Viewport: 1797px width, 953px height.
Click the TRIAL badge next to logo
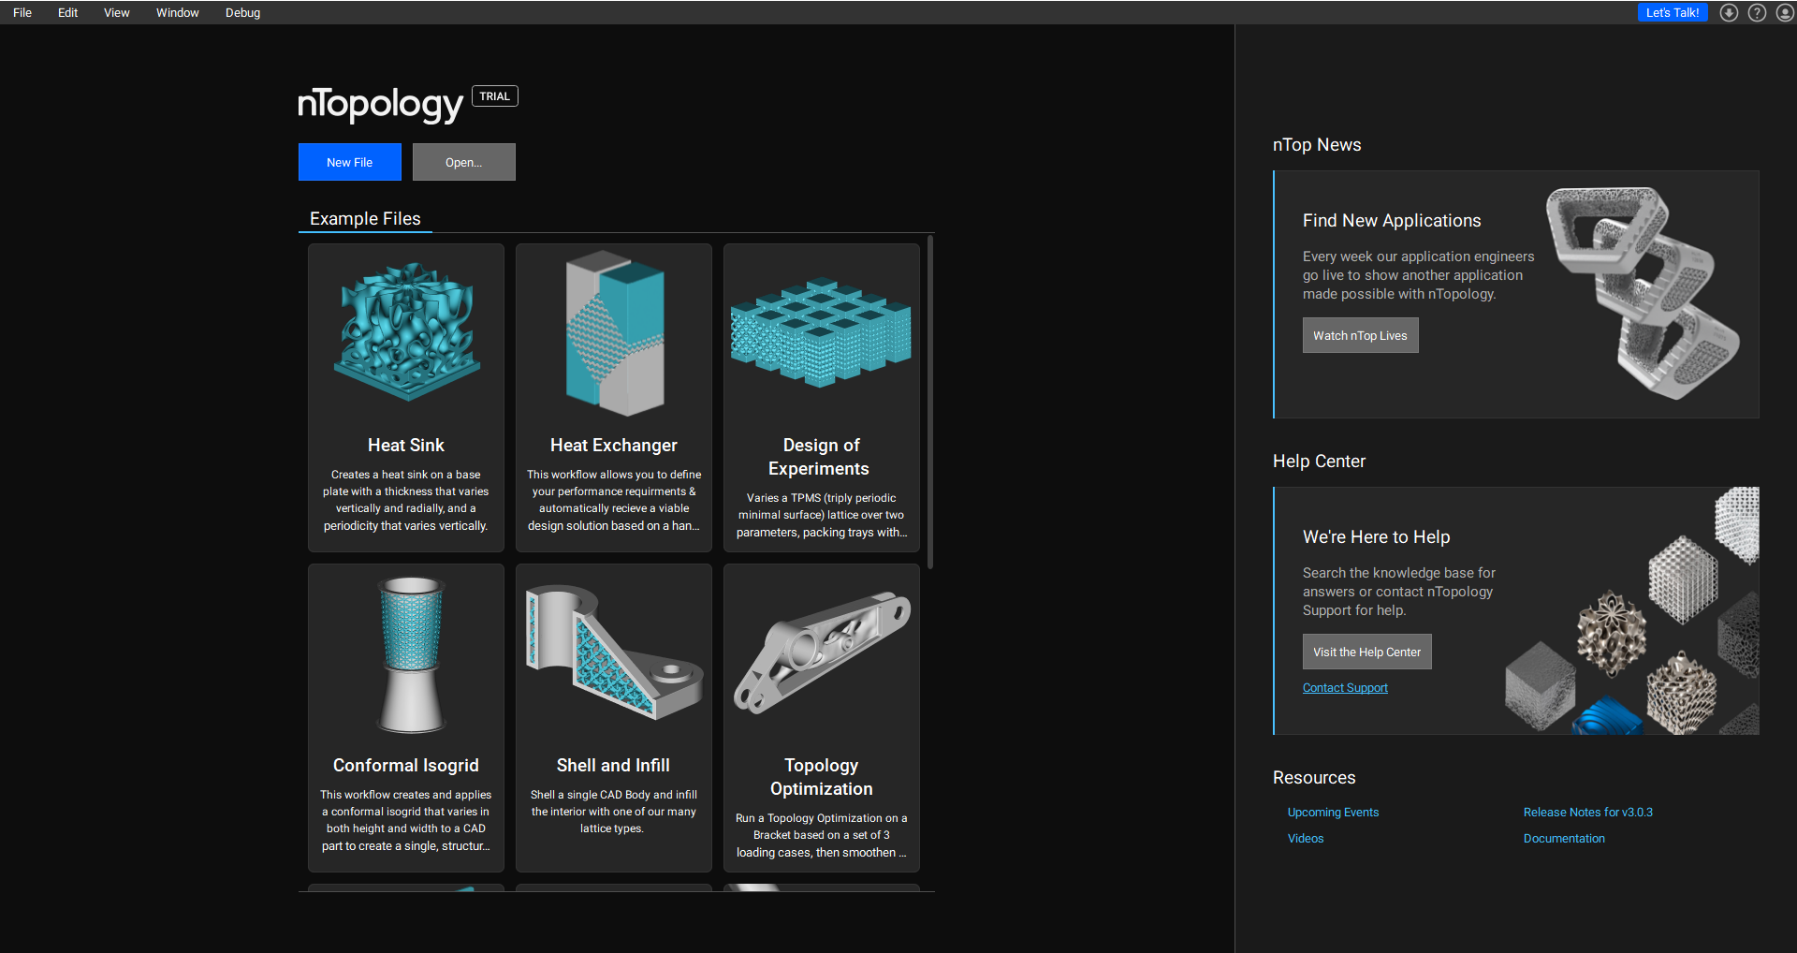[495, 96]
